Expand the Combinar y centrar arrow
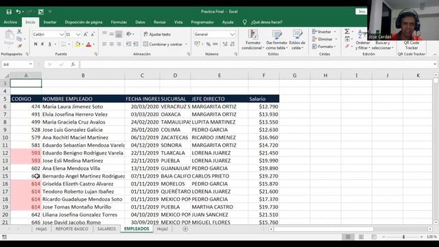This screenshot has width=439, height=247. pos(186,44)
